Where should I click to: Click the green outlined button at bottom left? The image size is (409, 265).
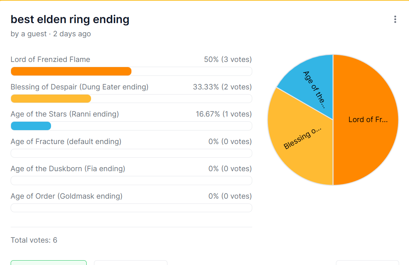[x=48, y=262]
